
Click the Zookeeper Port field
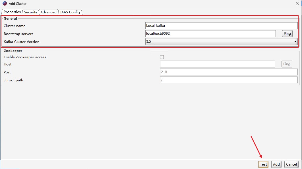coord(229,72)
